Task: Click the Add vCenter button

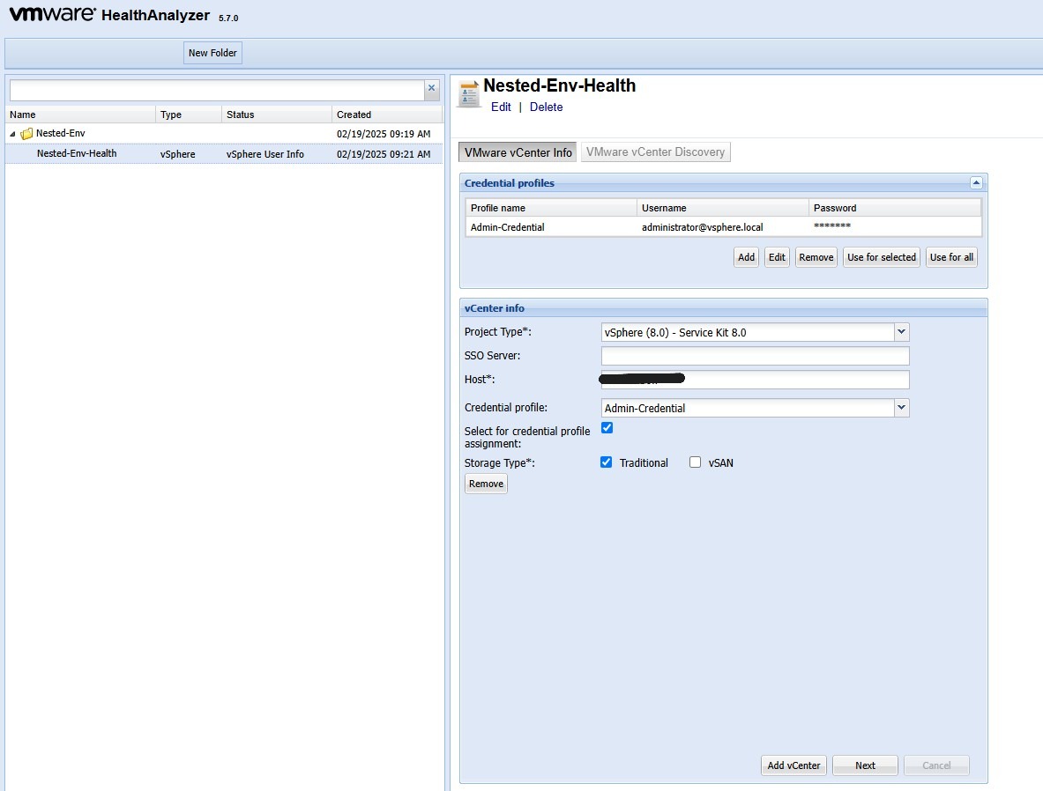Action: pos(794,765)
